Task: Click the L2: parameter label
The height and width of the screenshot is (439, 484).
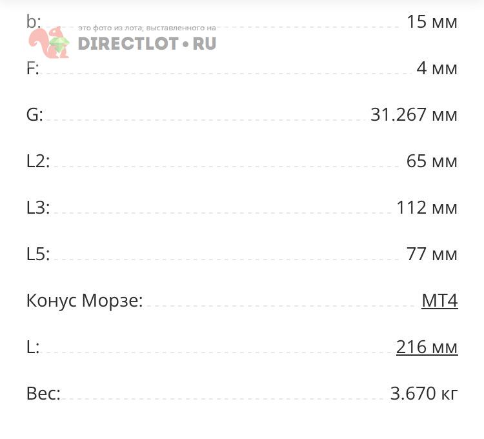Action: point(38,161)
